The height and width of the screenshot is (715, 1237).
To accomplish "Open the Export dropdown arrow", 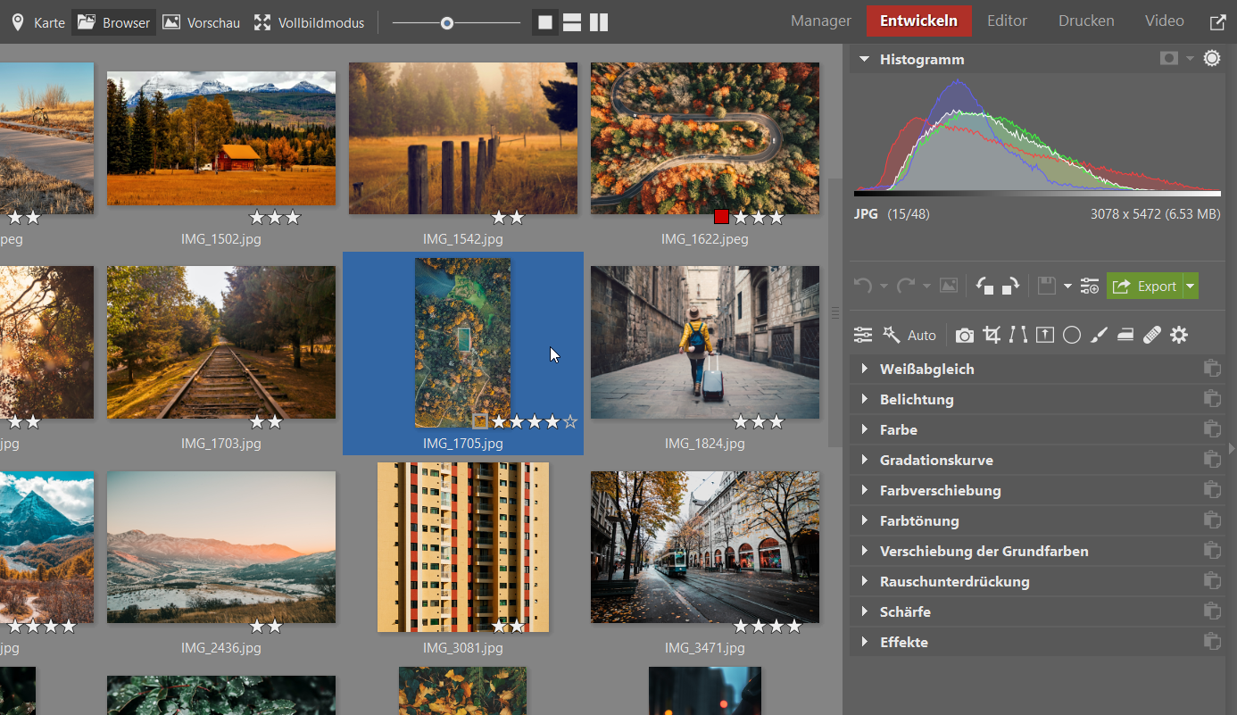I will point(1191,287).
